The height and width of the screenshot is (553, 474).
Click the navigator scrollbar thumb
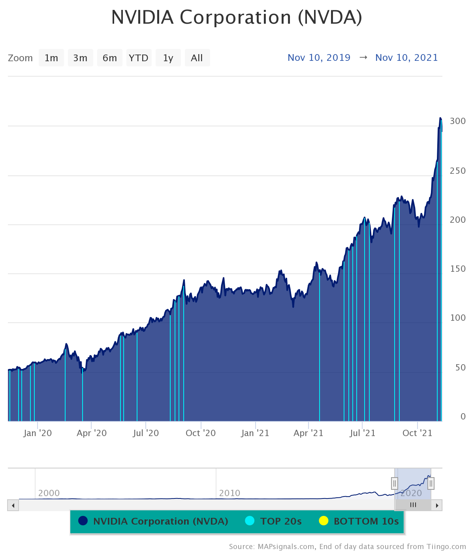click(x=413, y=505)
